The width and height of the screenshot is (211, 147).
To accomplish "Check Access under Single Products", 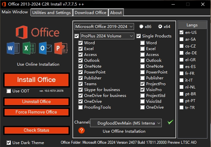I will (x=143, y=55).
